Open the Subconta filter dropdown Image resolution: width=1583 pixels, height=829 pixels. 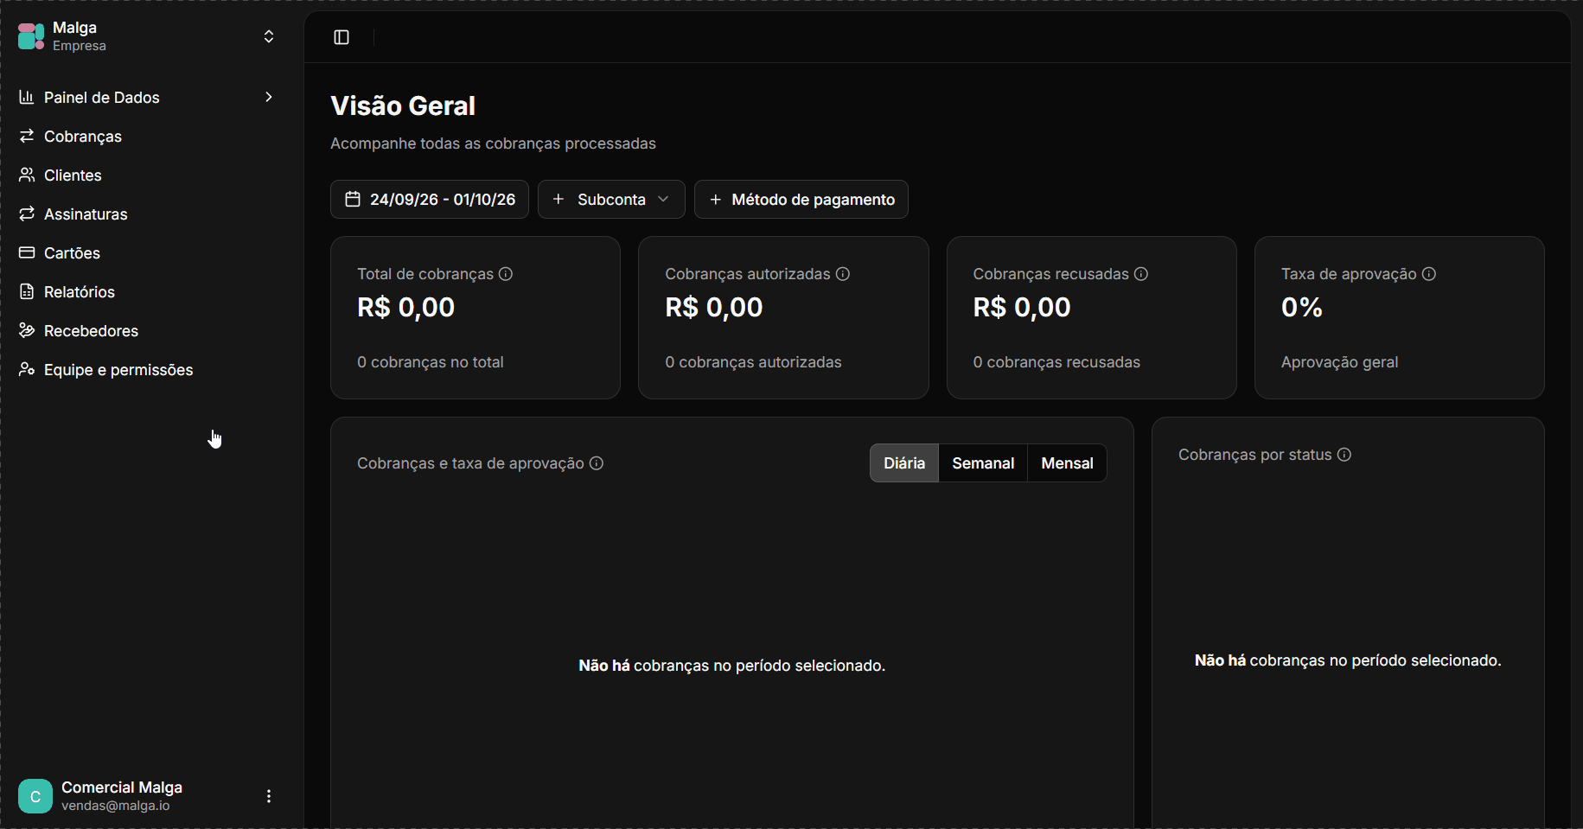(611, 200)
